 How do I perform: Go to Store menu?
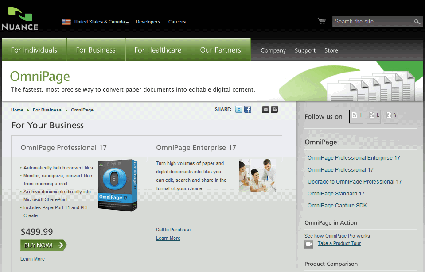pyautogui.click(x=331, y=50)
